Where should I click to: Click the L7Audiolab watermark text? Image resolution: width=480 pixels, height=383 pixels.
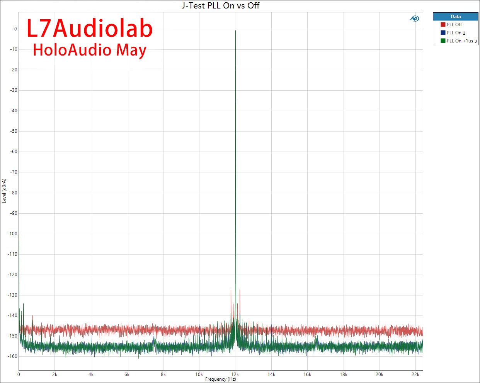[89, 29]
